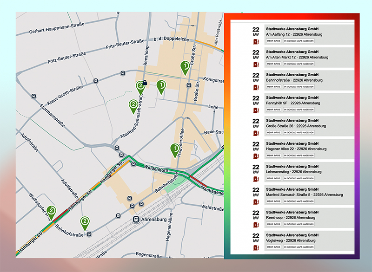The width and height of the screenshot is (372, 272).
Task: Open Mehr Infos for Fannyhöh 9F
Action: 273,110
